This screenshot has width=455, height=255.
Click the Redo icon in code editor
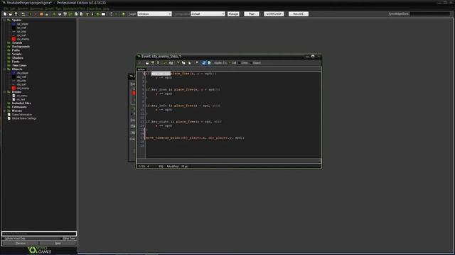[171, 63]
